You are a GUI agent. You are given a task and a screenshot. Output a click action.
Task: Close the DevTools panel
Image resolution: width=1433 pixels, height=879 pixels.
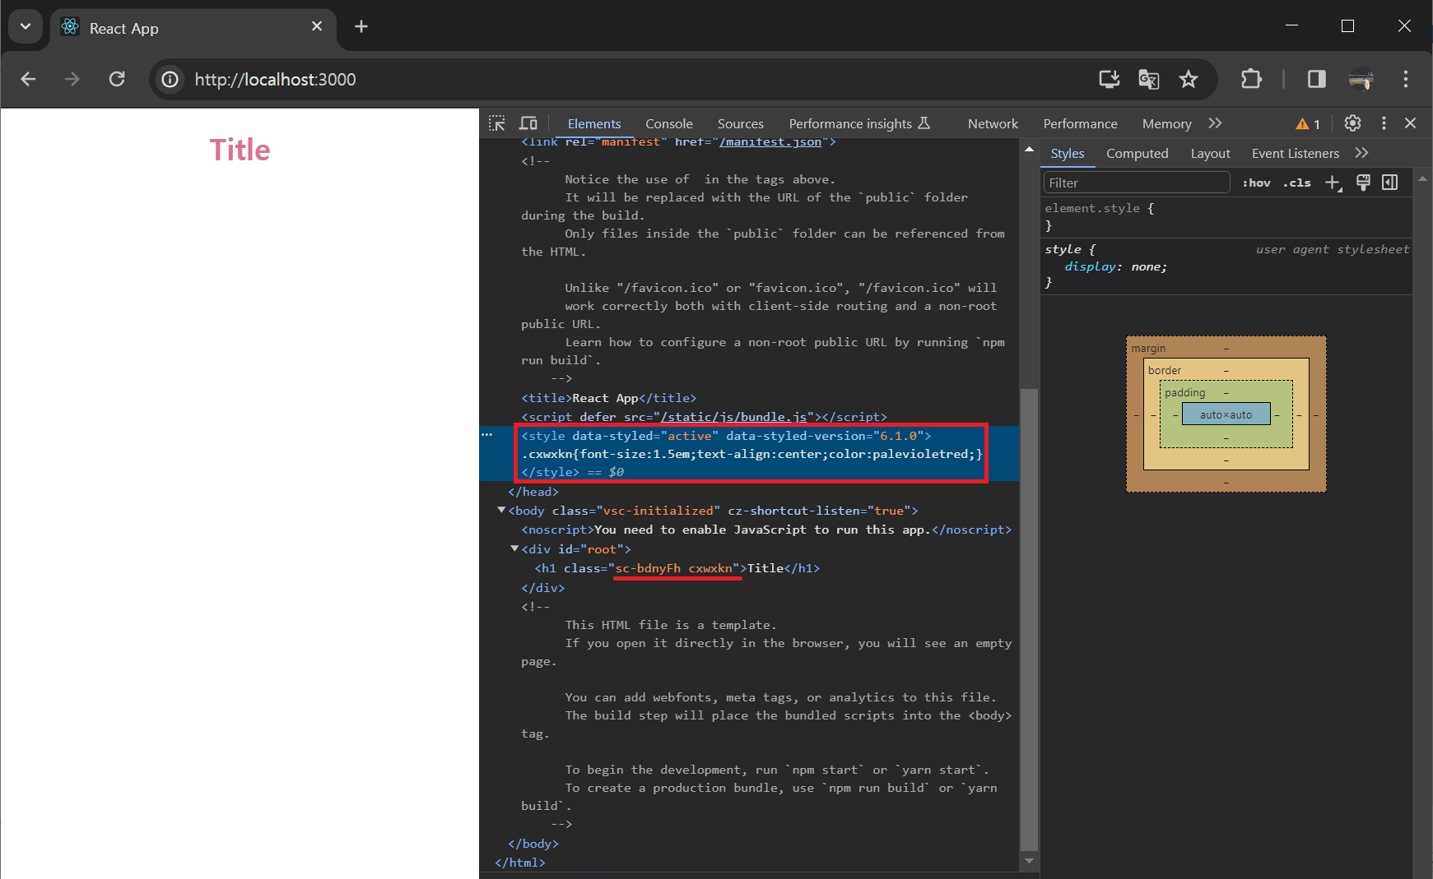click(1410, 123)
